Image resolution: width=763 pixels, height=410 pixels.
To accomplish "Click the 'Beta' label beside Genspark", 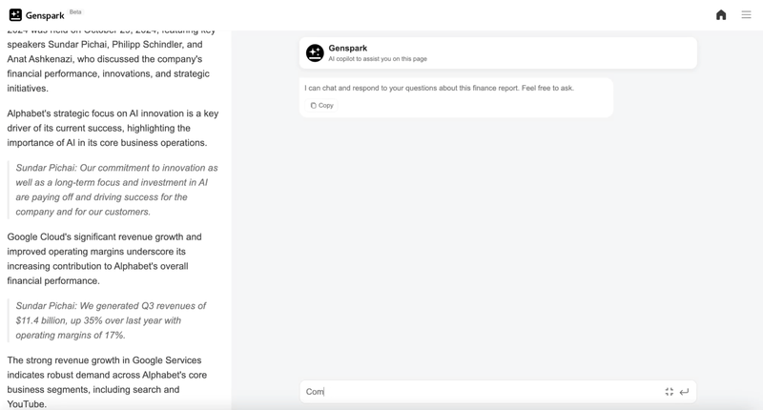I will (75, 11).
